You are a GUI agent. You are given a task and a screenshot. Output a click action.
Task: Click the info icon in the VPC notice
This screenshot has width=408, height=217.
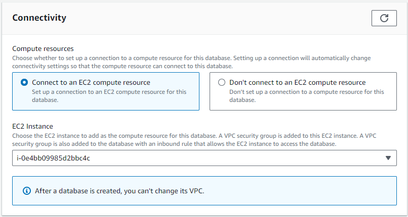click(x=27, y=191)
